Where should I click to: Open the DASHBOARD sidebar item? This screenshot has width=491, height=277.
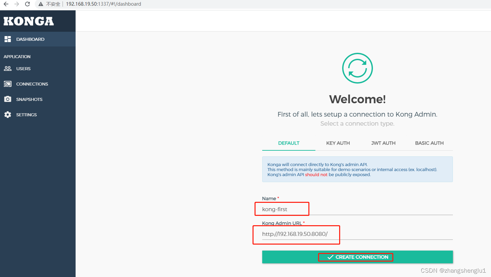[x=38, y=39]
